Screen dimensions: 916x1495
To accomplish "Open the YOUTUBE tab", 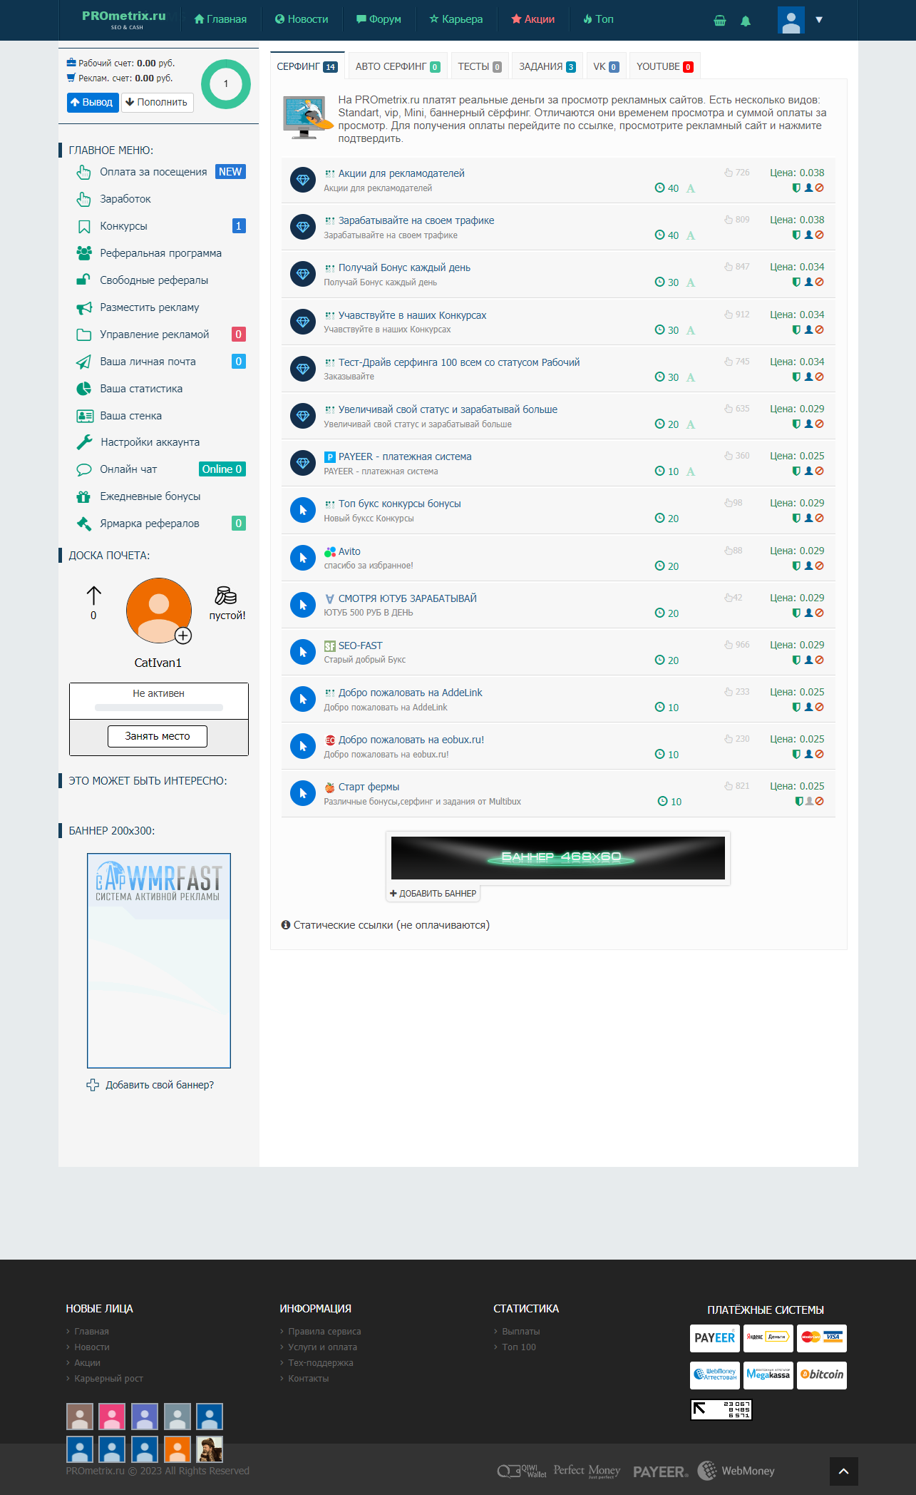I will [x=664, y=66].
